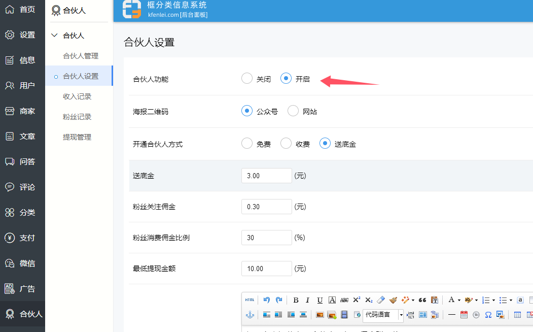Insert an anchor with the anchor icon

pyautogui.click(x=250, y=315)
